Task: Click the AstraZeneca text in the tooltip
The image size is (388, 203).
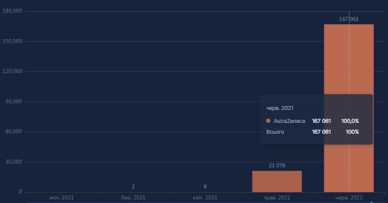Action: coord(289,121)
